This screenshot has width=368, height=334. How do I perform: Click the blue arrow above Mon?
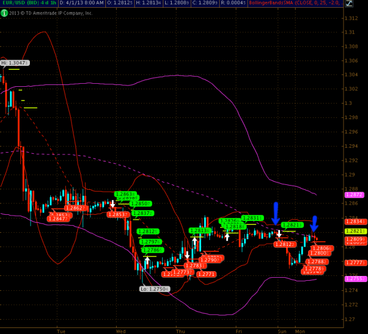click(x=314, y=223)
